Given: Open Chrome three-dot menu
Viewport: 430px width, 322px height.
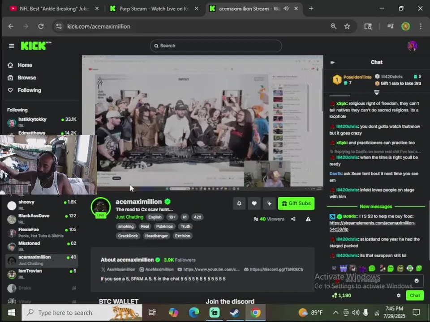Looking at the screenshot, I should (x=421, y=26).
